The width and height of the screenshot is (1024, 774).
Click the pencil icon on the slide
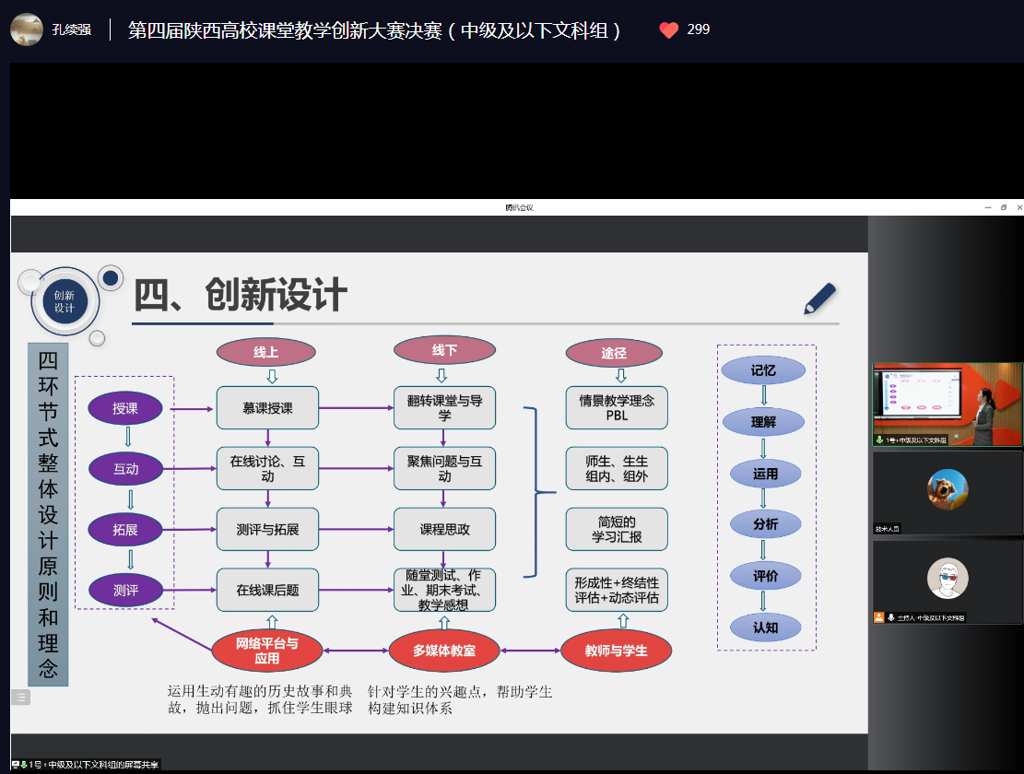(x=819, y=299)
